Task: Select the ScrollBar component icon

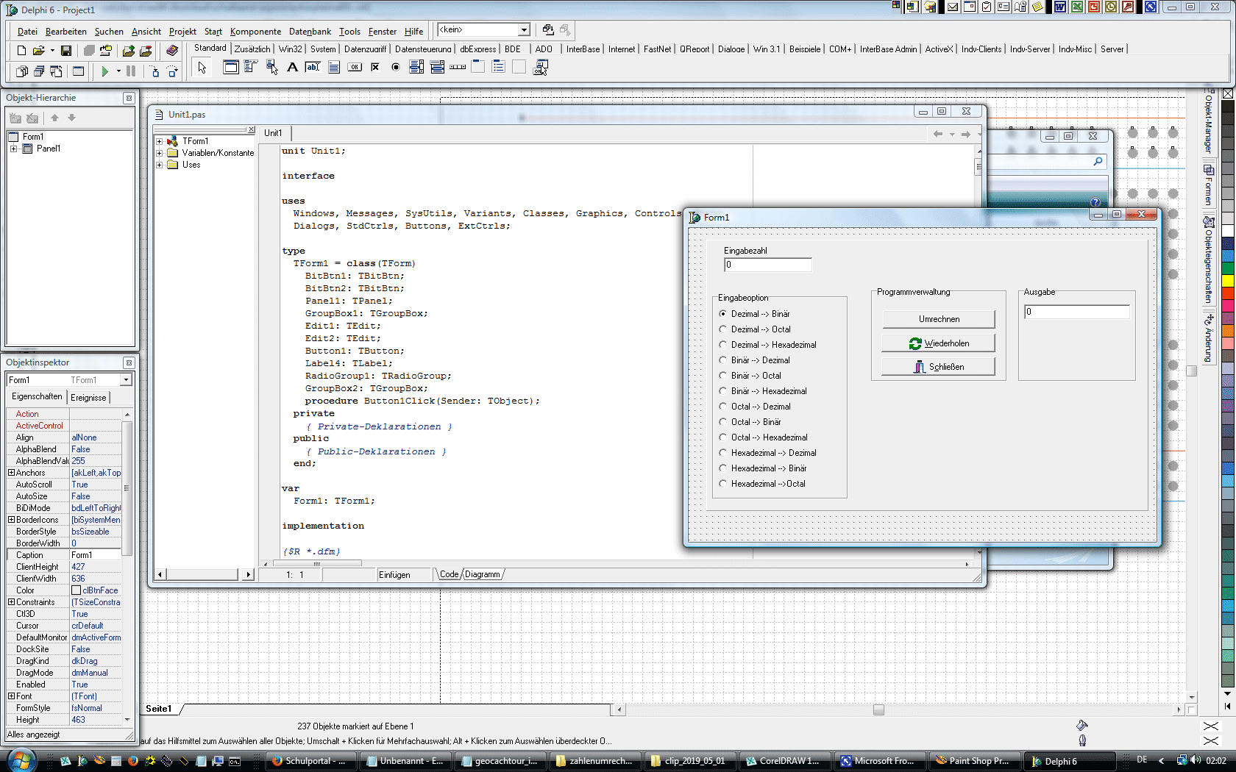Action: click(458, 67)
